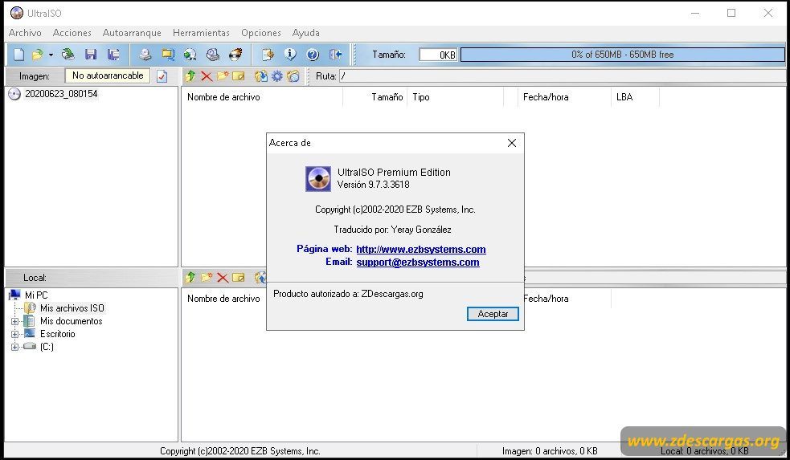
Task: Save the image using the floppy disk icon
Action: (x=91, y=55)
